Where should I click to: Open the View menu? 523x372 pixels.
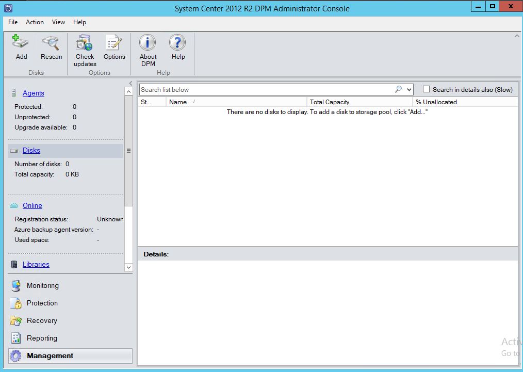58,22
